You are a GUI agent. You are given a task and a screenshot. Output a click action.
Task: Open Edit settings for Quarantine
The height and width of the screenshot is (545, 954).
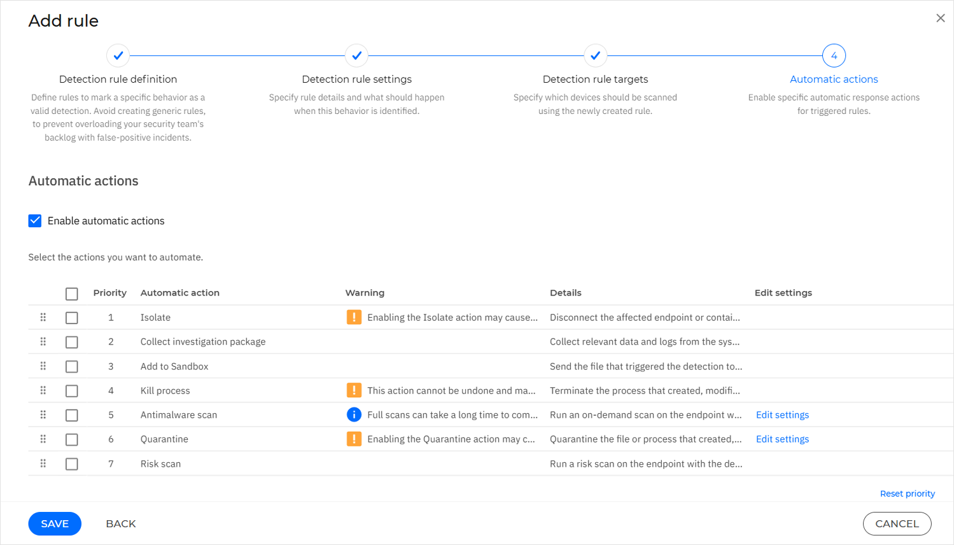[782, 439]
